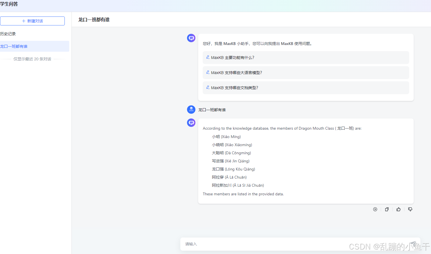Click the user avatar beside the question
The image size is (431, 254).
191,110
